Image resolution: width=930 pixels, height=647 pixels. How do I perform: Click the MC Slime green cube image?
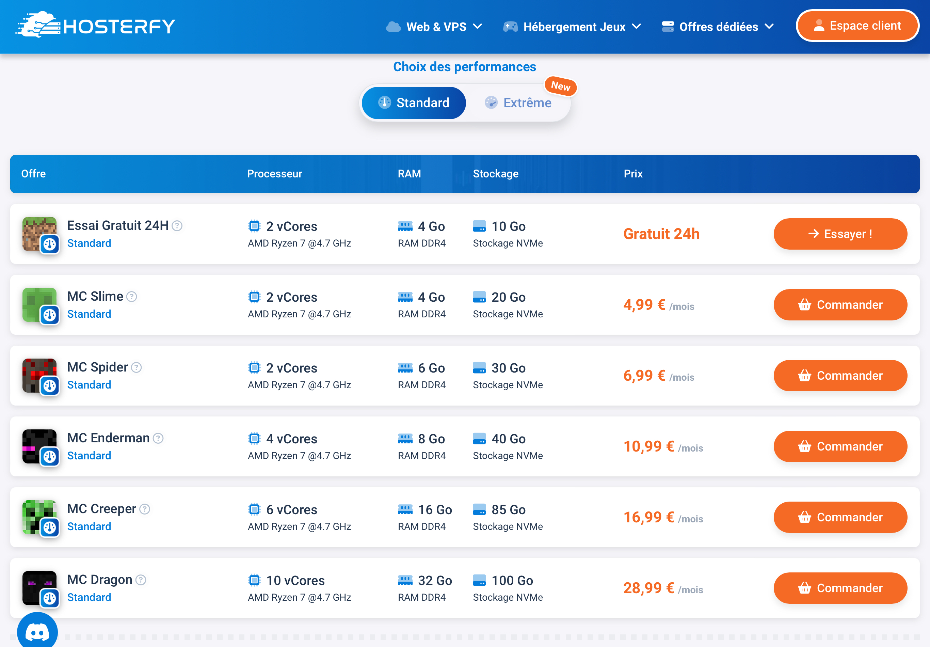(x=39, y=305)
